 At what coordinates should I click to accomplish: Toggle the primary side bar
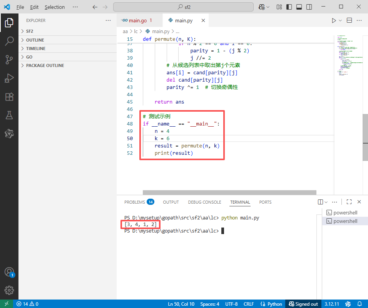click(289, 7)
